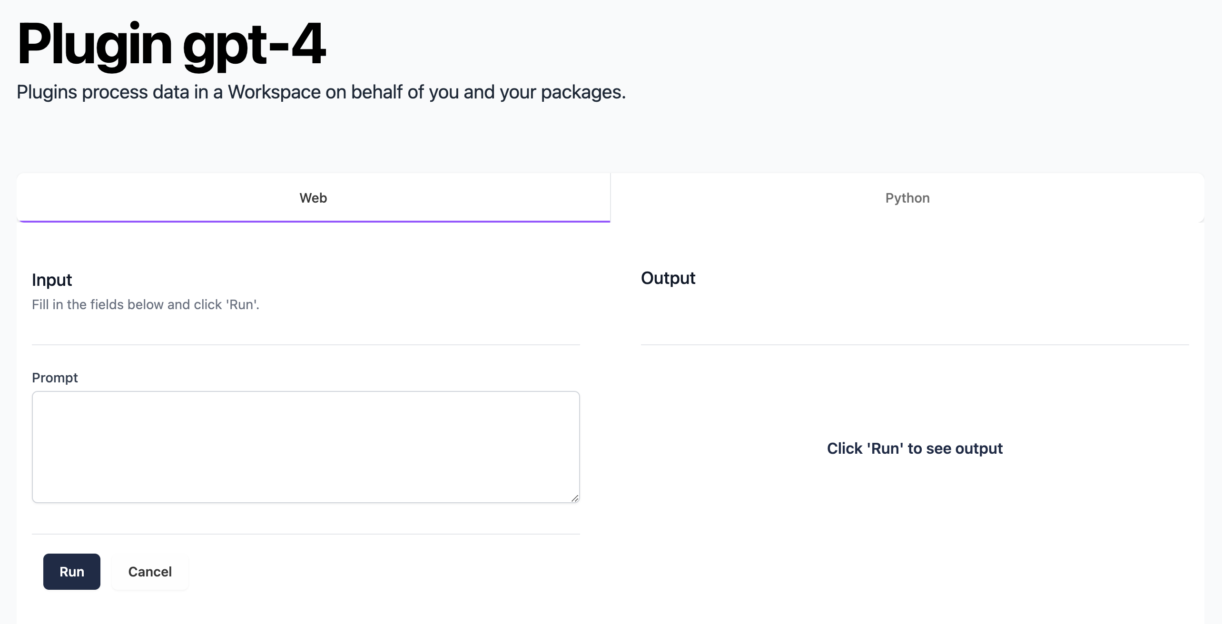Click the "Click 'Run' to see output" placeholder

coord(915,448)
